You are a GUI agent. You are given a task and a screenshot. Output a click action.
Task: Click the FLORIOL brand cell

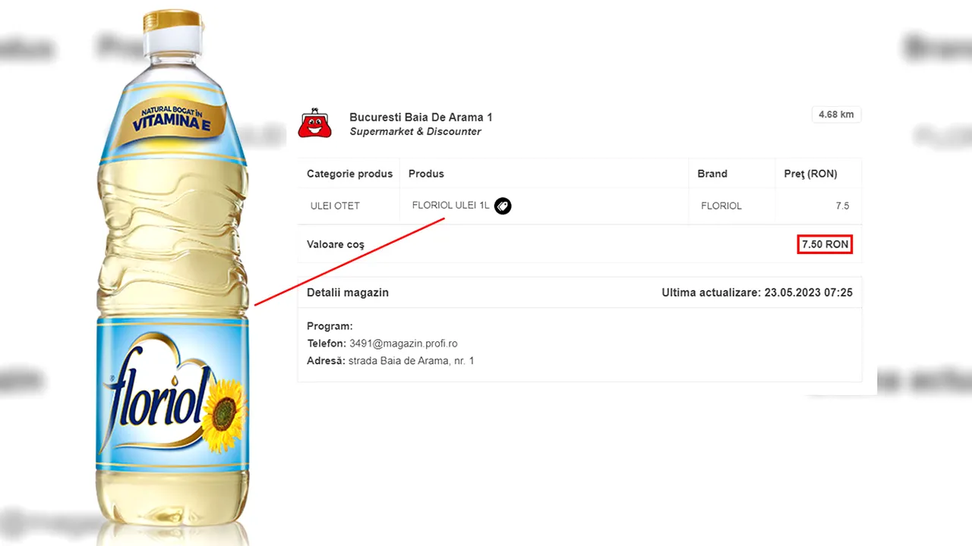721,206
